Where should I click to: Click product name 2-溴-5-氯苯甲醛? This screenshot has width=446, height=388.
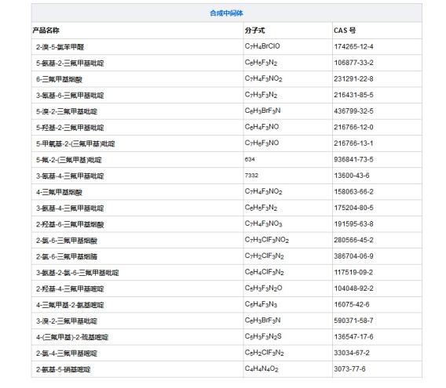[x=60, y=47]
